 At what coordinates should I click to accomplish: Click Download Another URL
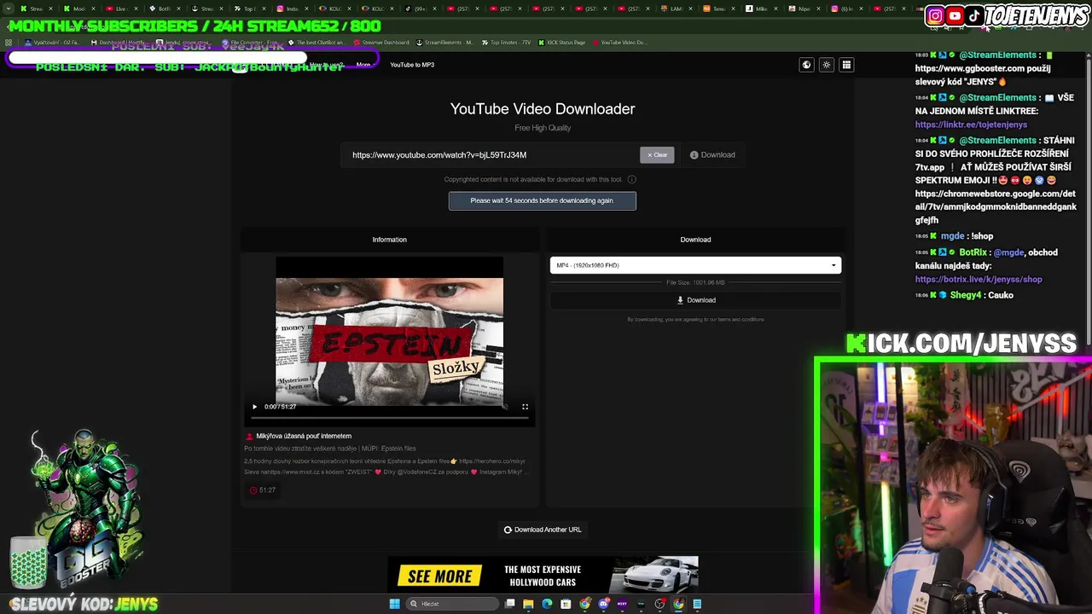coord(543,530)
